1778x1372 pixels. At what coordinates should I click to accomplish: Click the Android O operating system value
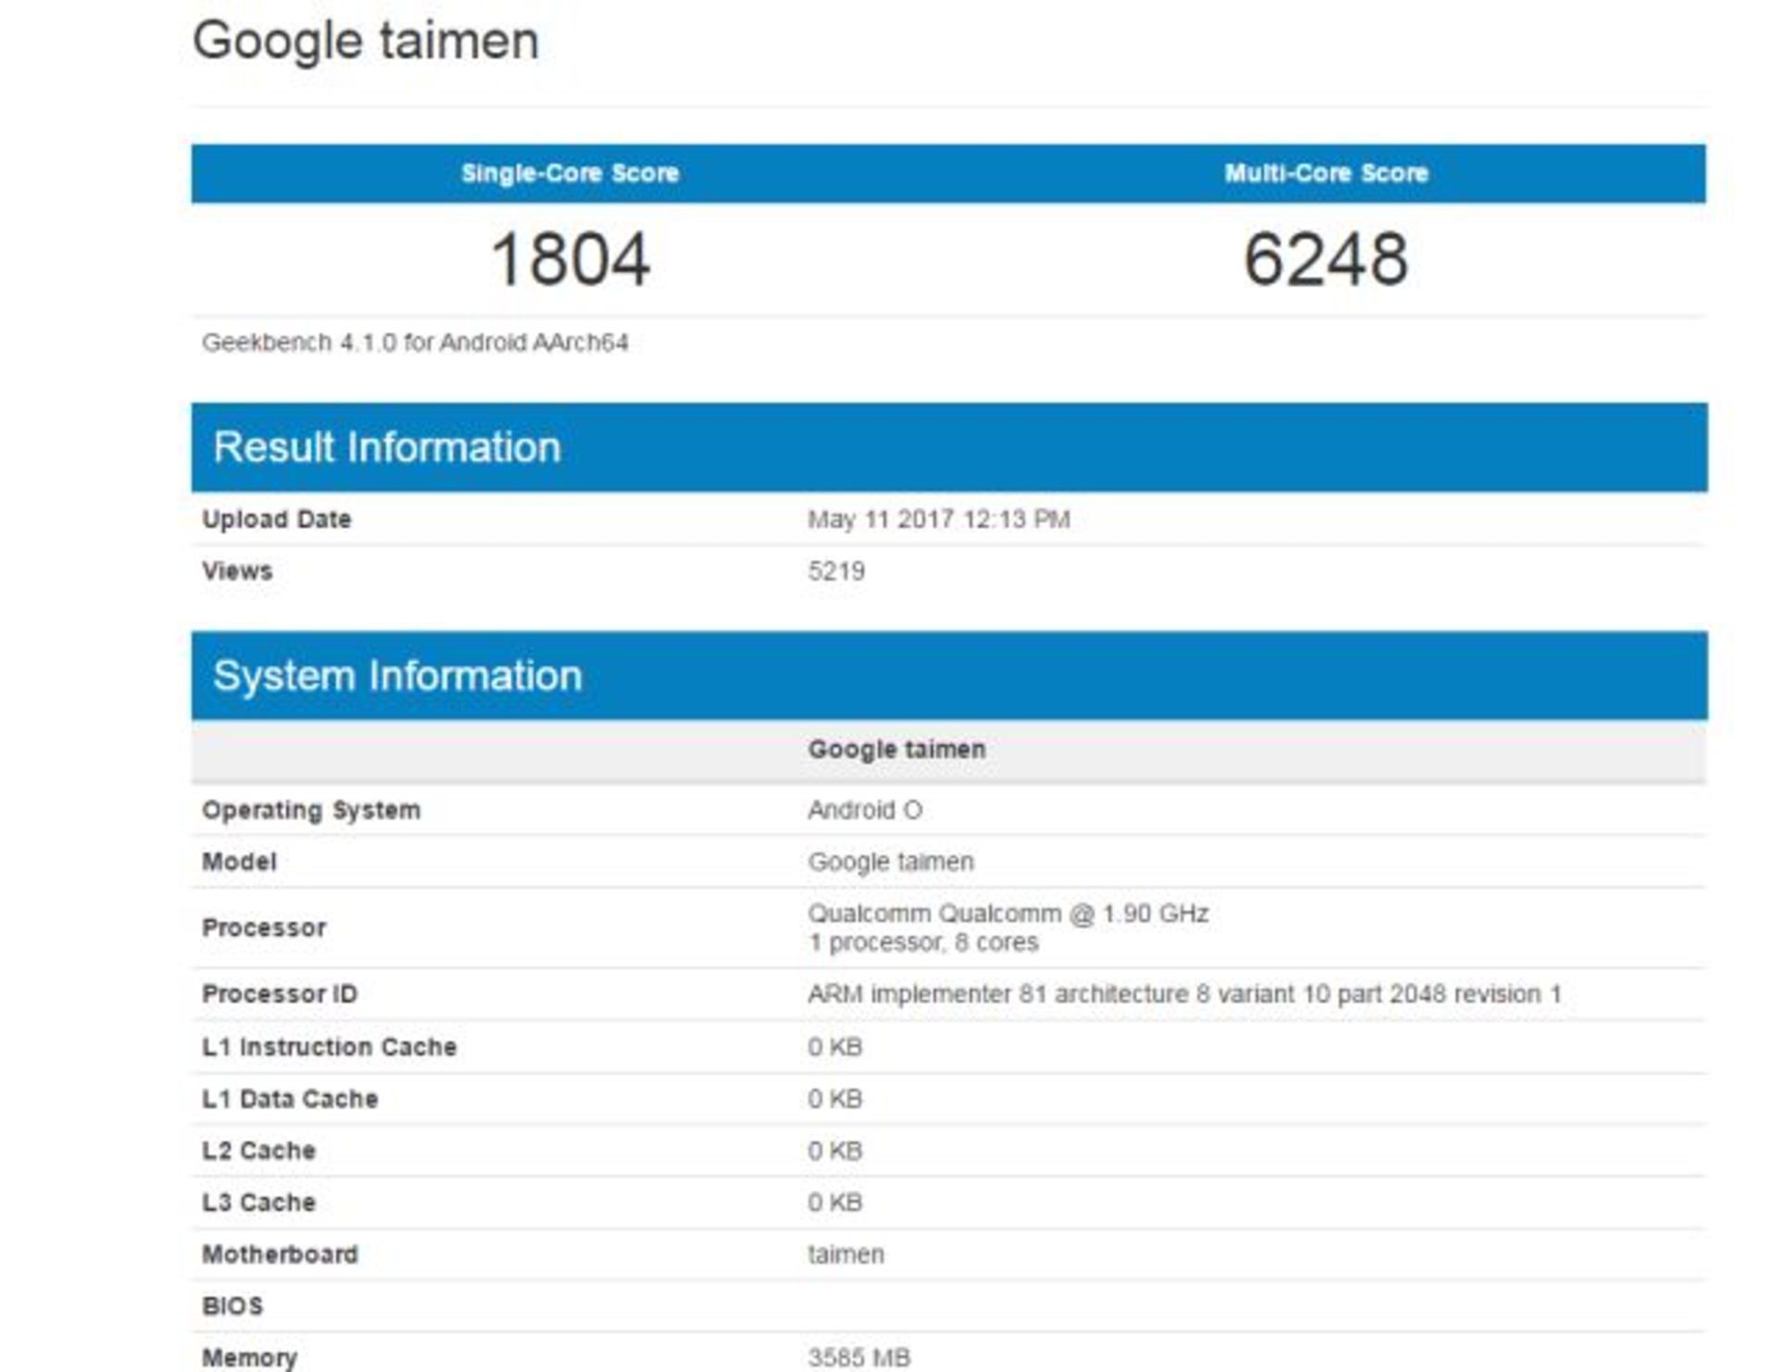[x=865, y=810]
